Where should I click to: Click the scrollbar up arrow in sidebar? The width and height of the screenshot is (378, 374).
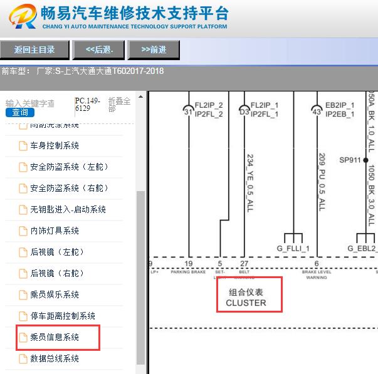pos(140,97)
